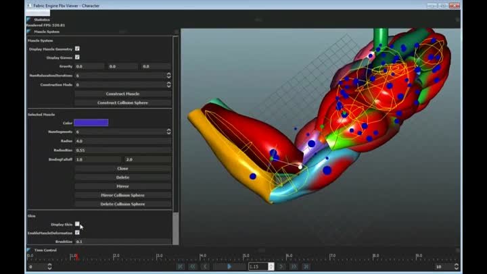Step back one frame in playback controls

click(x=206, y=267)
